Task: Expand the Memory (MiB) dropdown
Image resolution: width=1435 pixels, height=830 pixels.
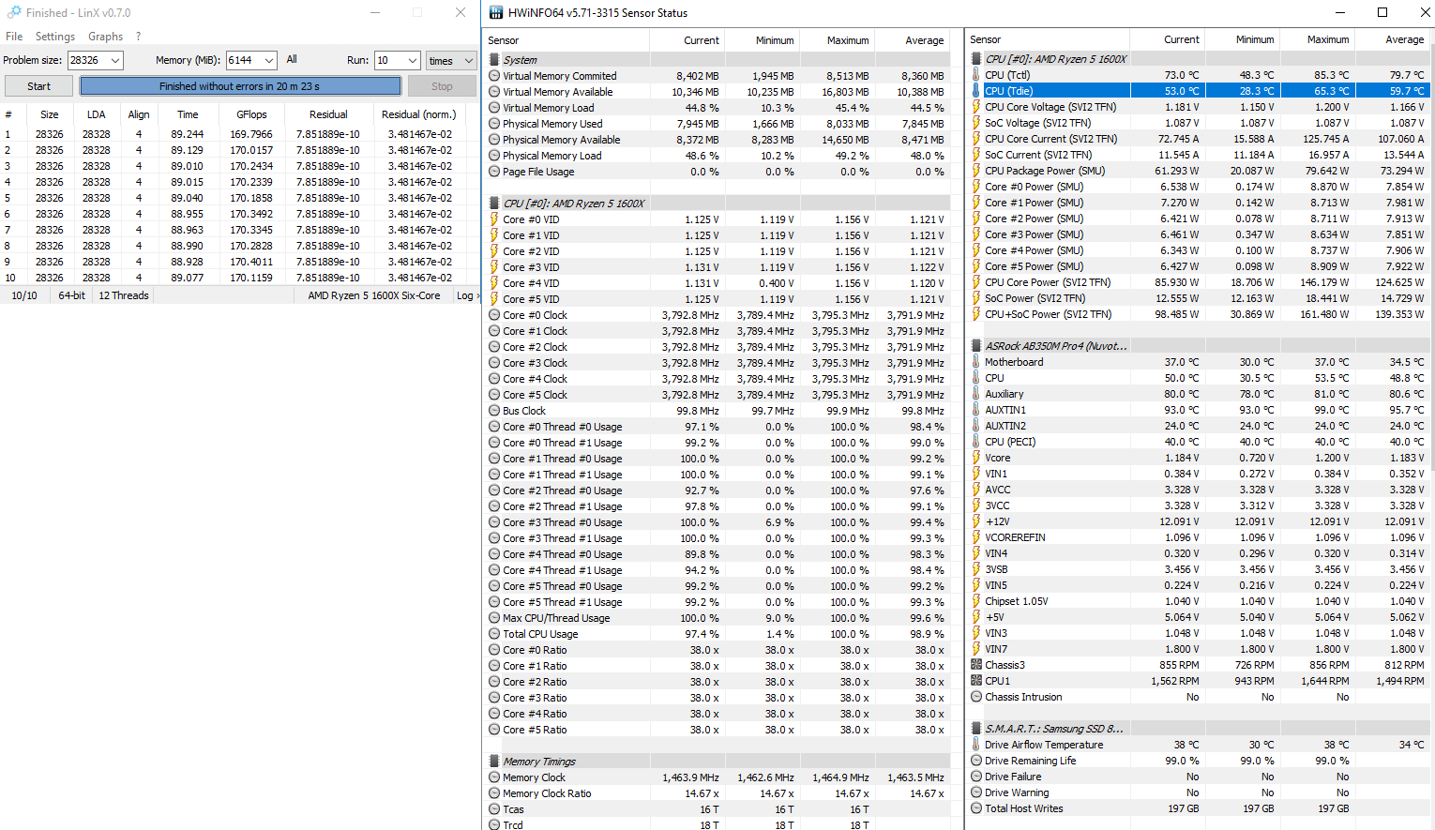Action: click(269, 60)
